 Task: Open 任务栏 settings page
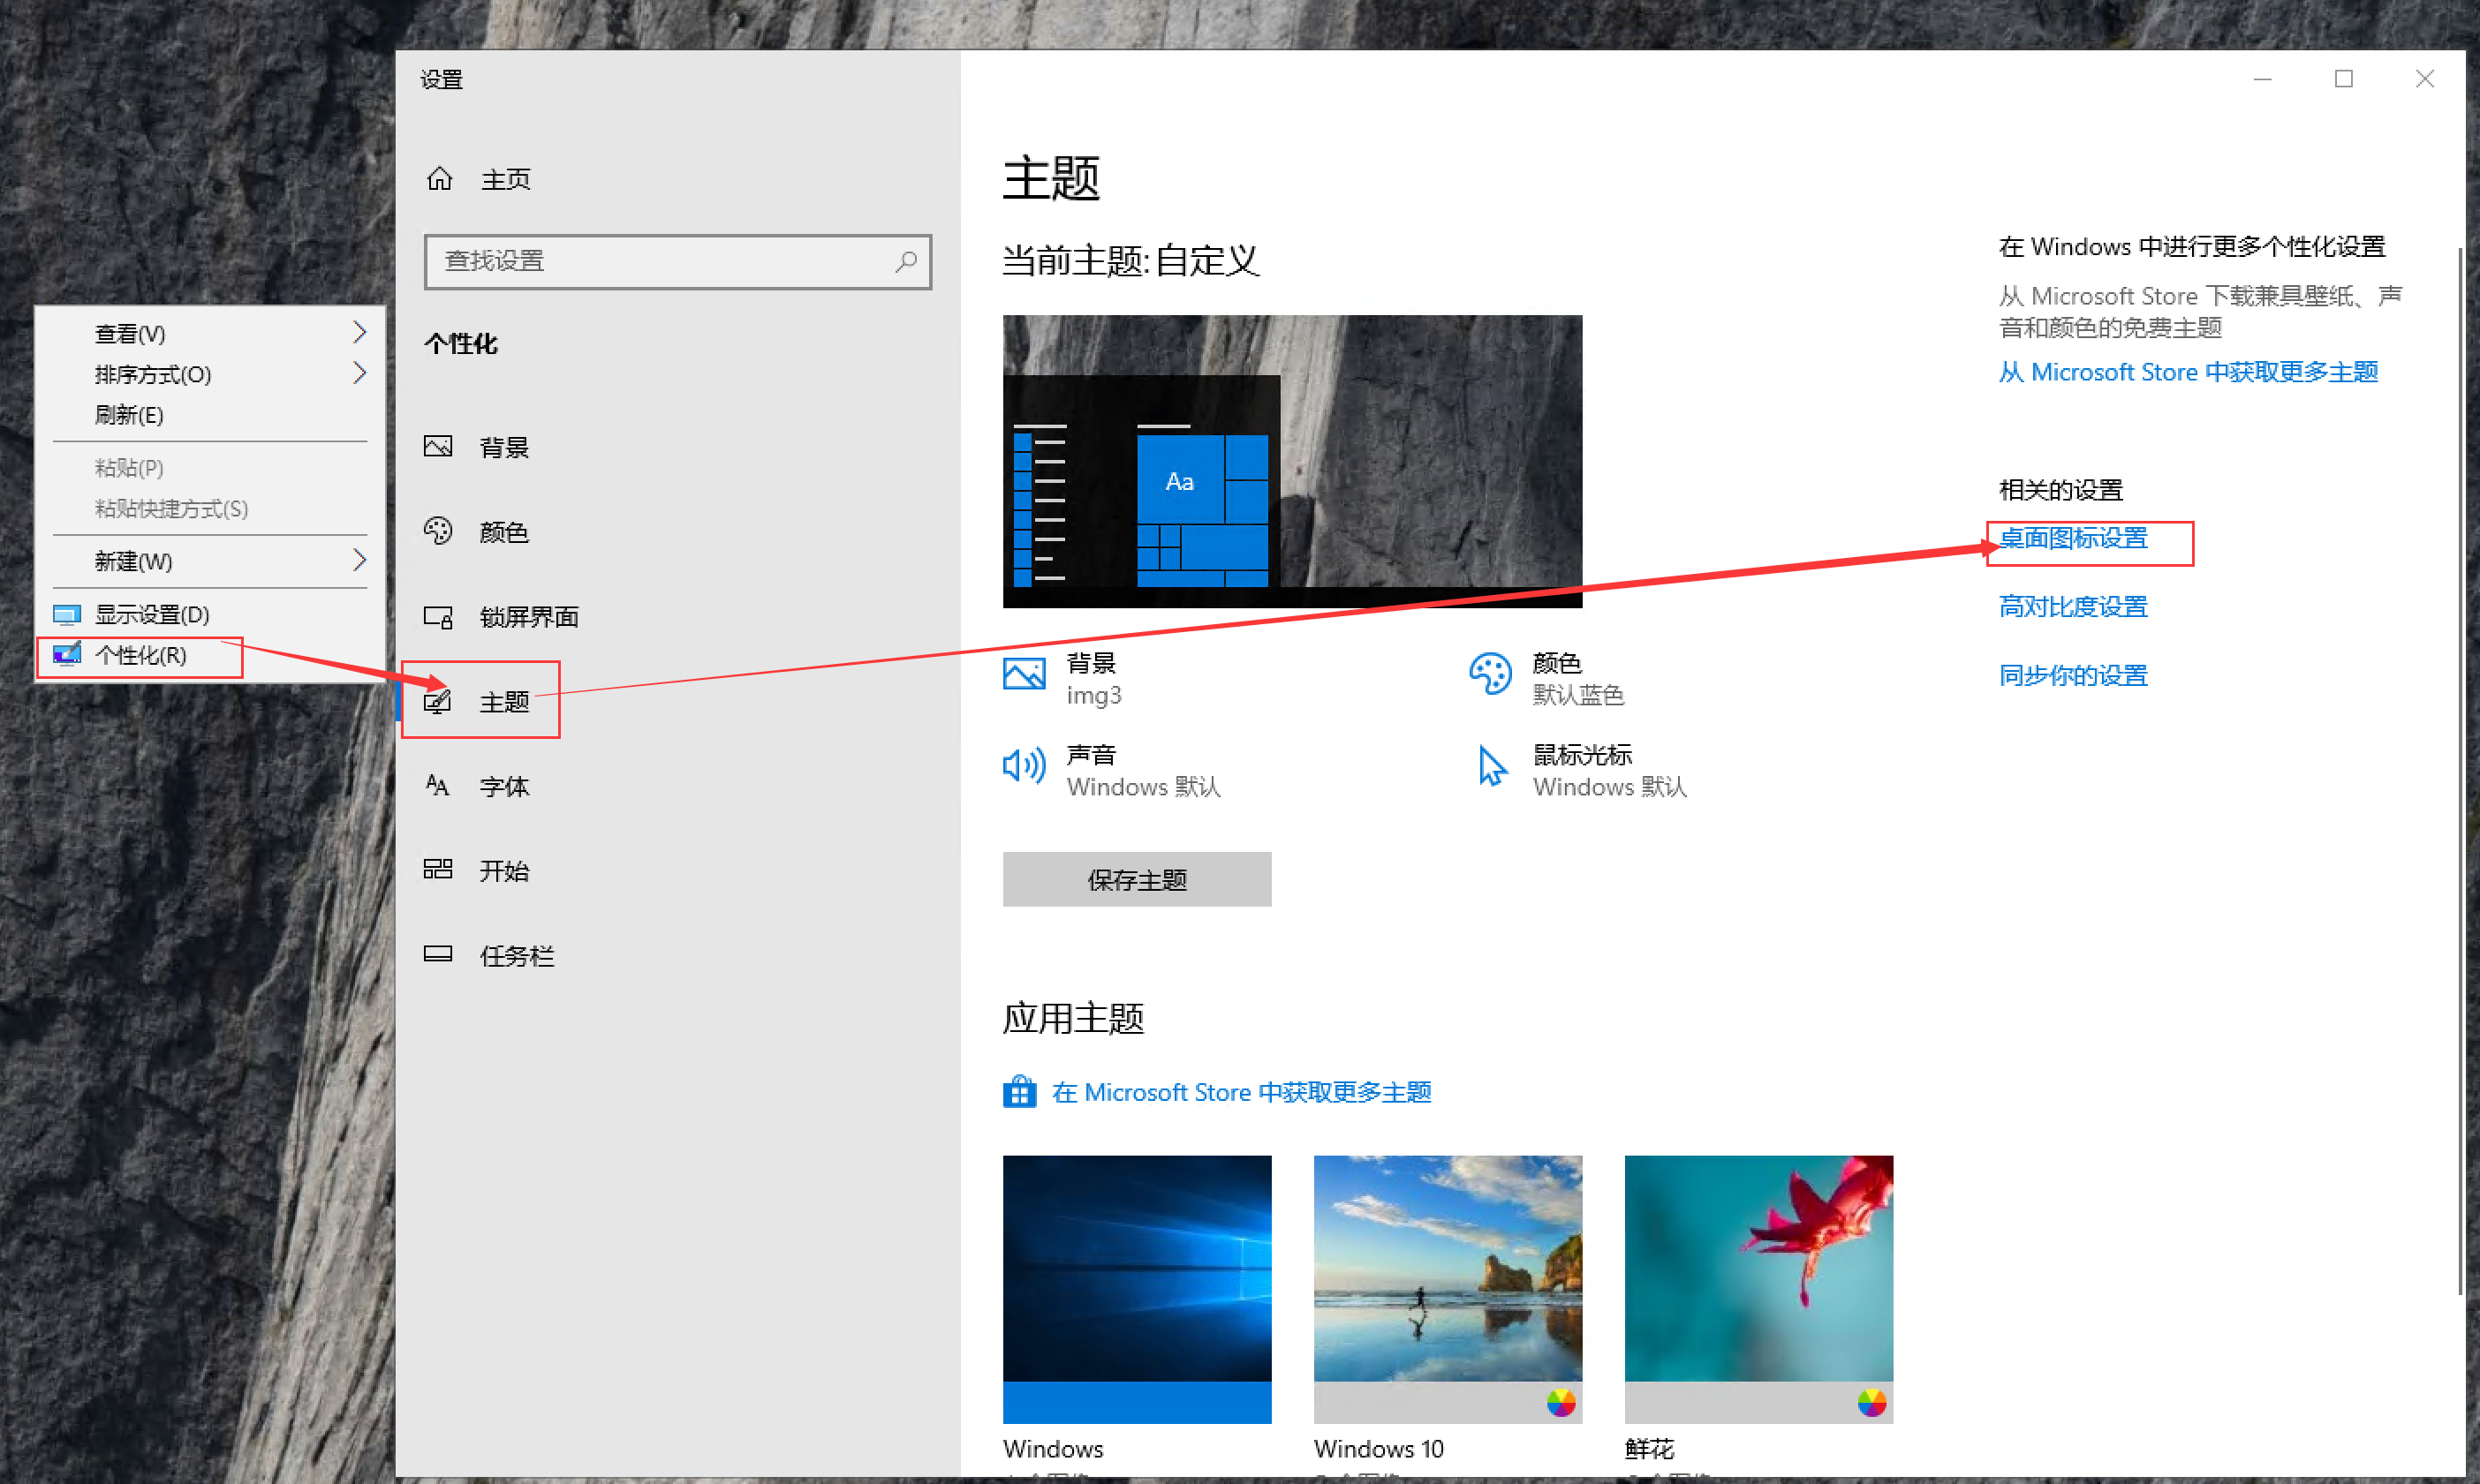(677, 955)
